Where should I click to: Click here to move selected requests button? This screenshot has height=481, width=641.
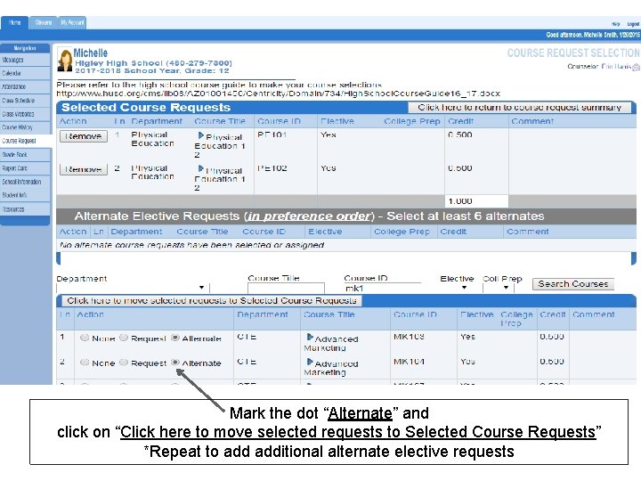(x=212, y=301)
